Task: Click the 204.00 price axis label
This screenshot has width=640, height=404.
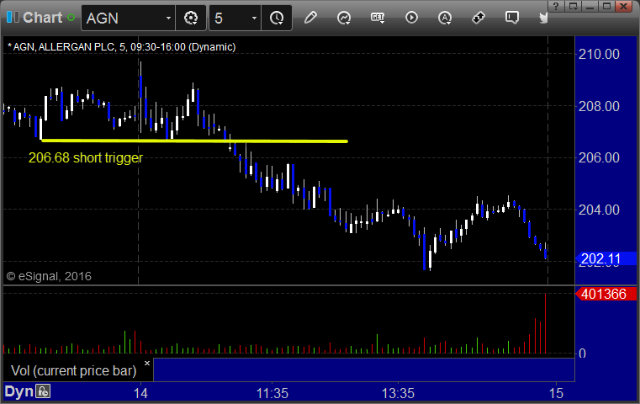Action: click(x=599, y=210)
